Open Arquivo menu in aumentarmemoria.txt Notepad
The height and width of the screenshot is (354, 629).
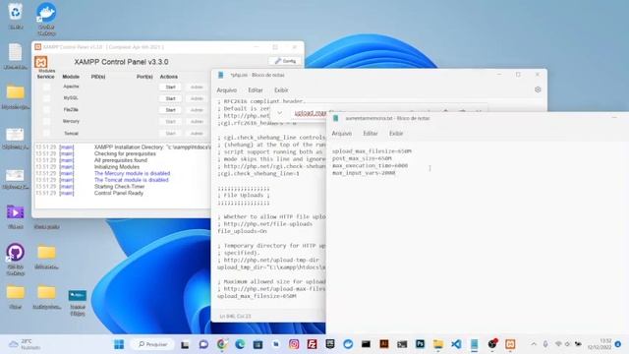(x=342, y=134)
